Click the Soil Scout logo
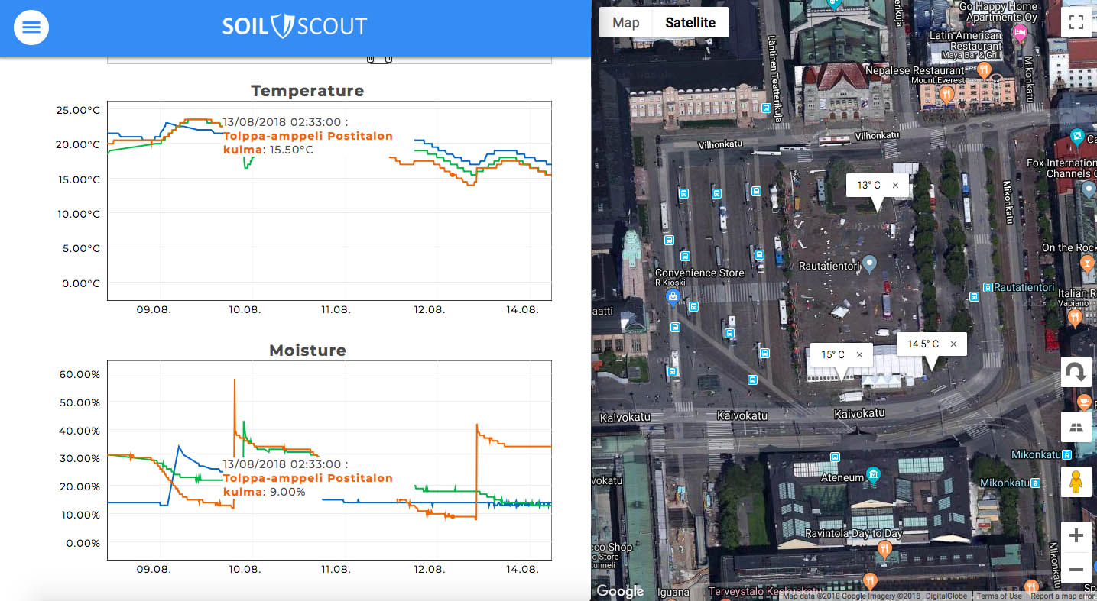Screen dimensions: 1097x601 (294, 26)
